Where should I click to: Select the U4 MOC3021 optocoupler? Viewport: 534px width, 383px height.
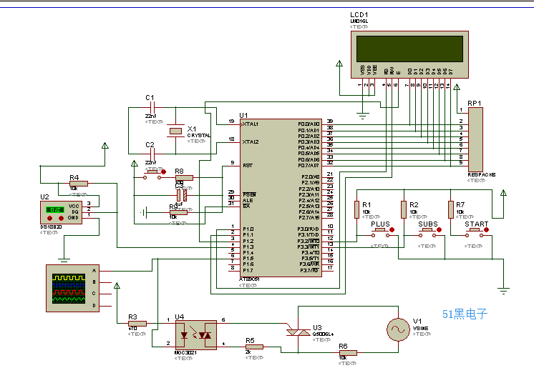click(x=196, y=334)
